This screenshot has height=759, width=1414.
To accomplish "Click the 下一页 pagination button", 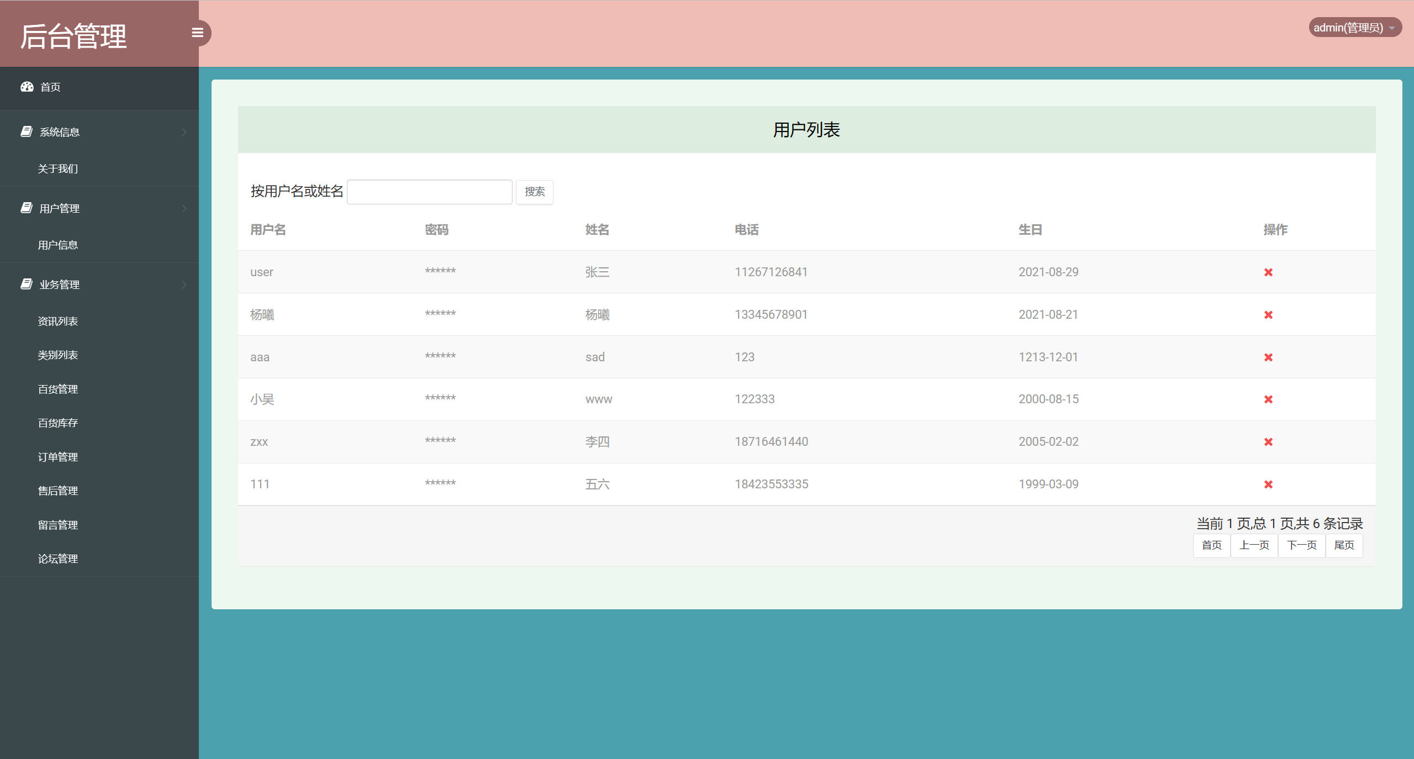I will (1301, 545).
